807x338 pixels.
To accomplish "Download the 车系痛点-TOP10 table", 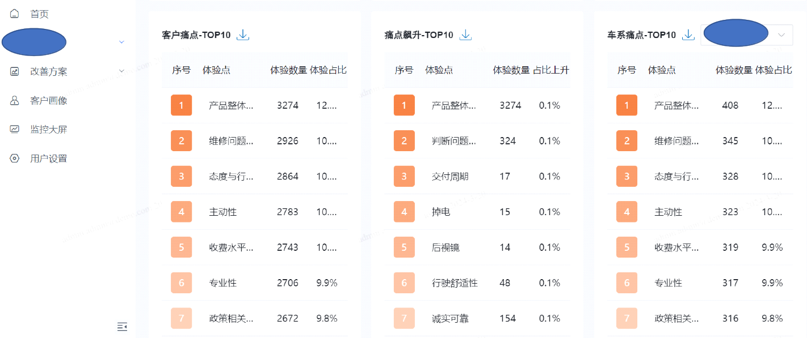I will tap(688, 35).
